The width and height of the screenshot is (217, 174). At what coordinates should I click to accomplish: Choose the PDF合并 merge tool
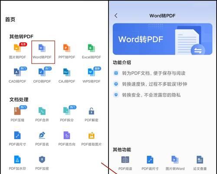(42, 111)
